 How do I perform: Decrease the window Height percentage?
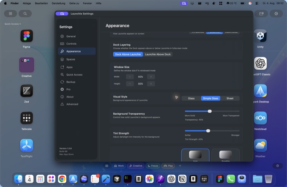(x=130, y=84)
